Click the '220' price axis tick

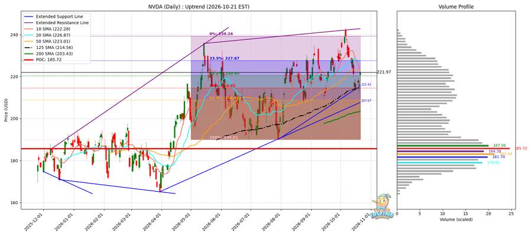tap(14, 77)
